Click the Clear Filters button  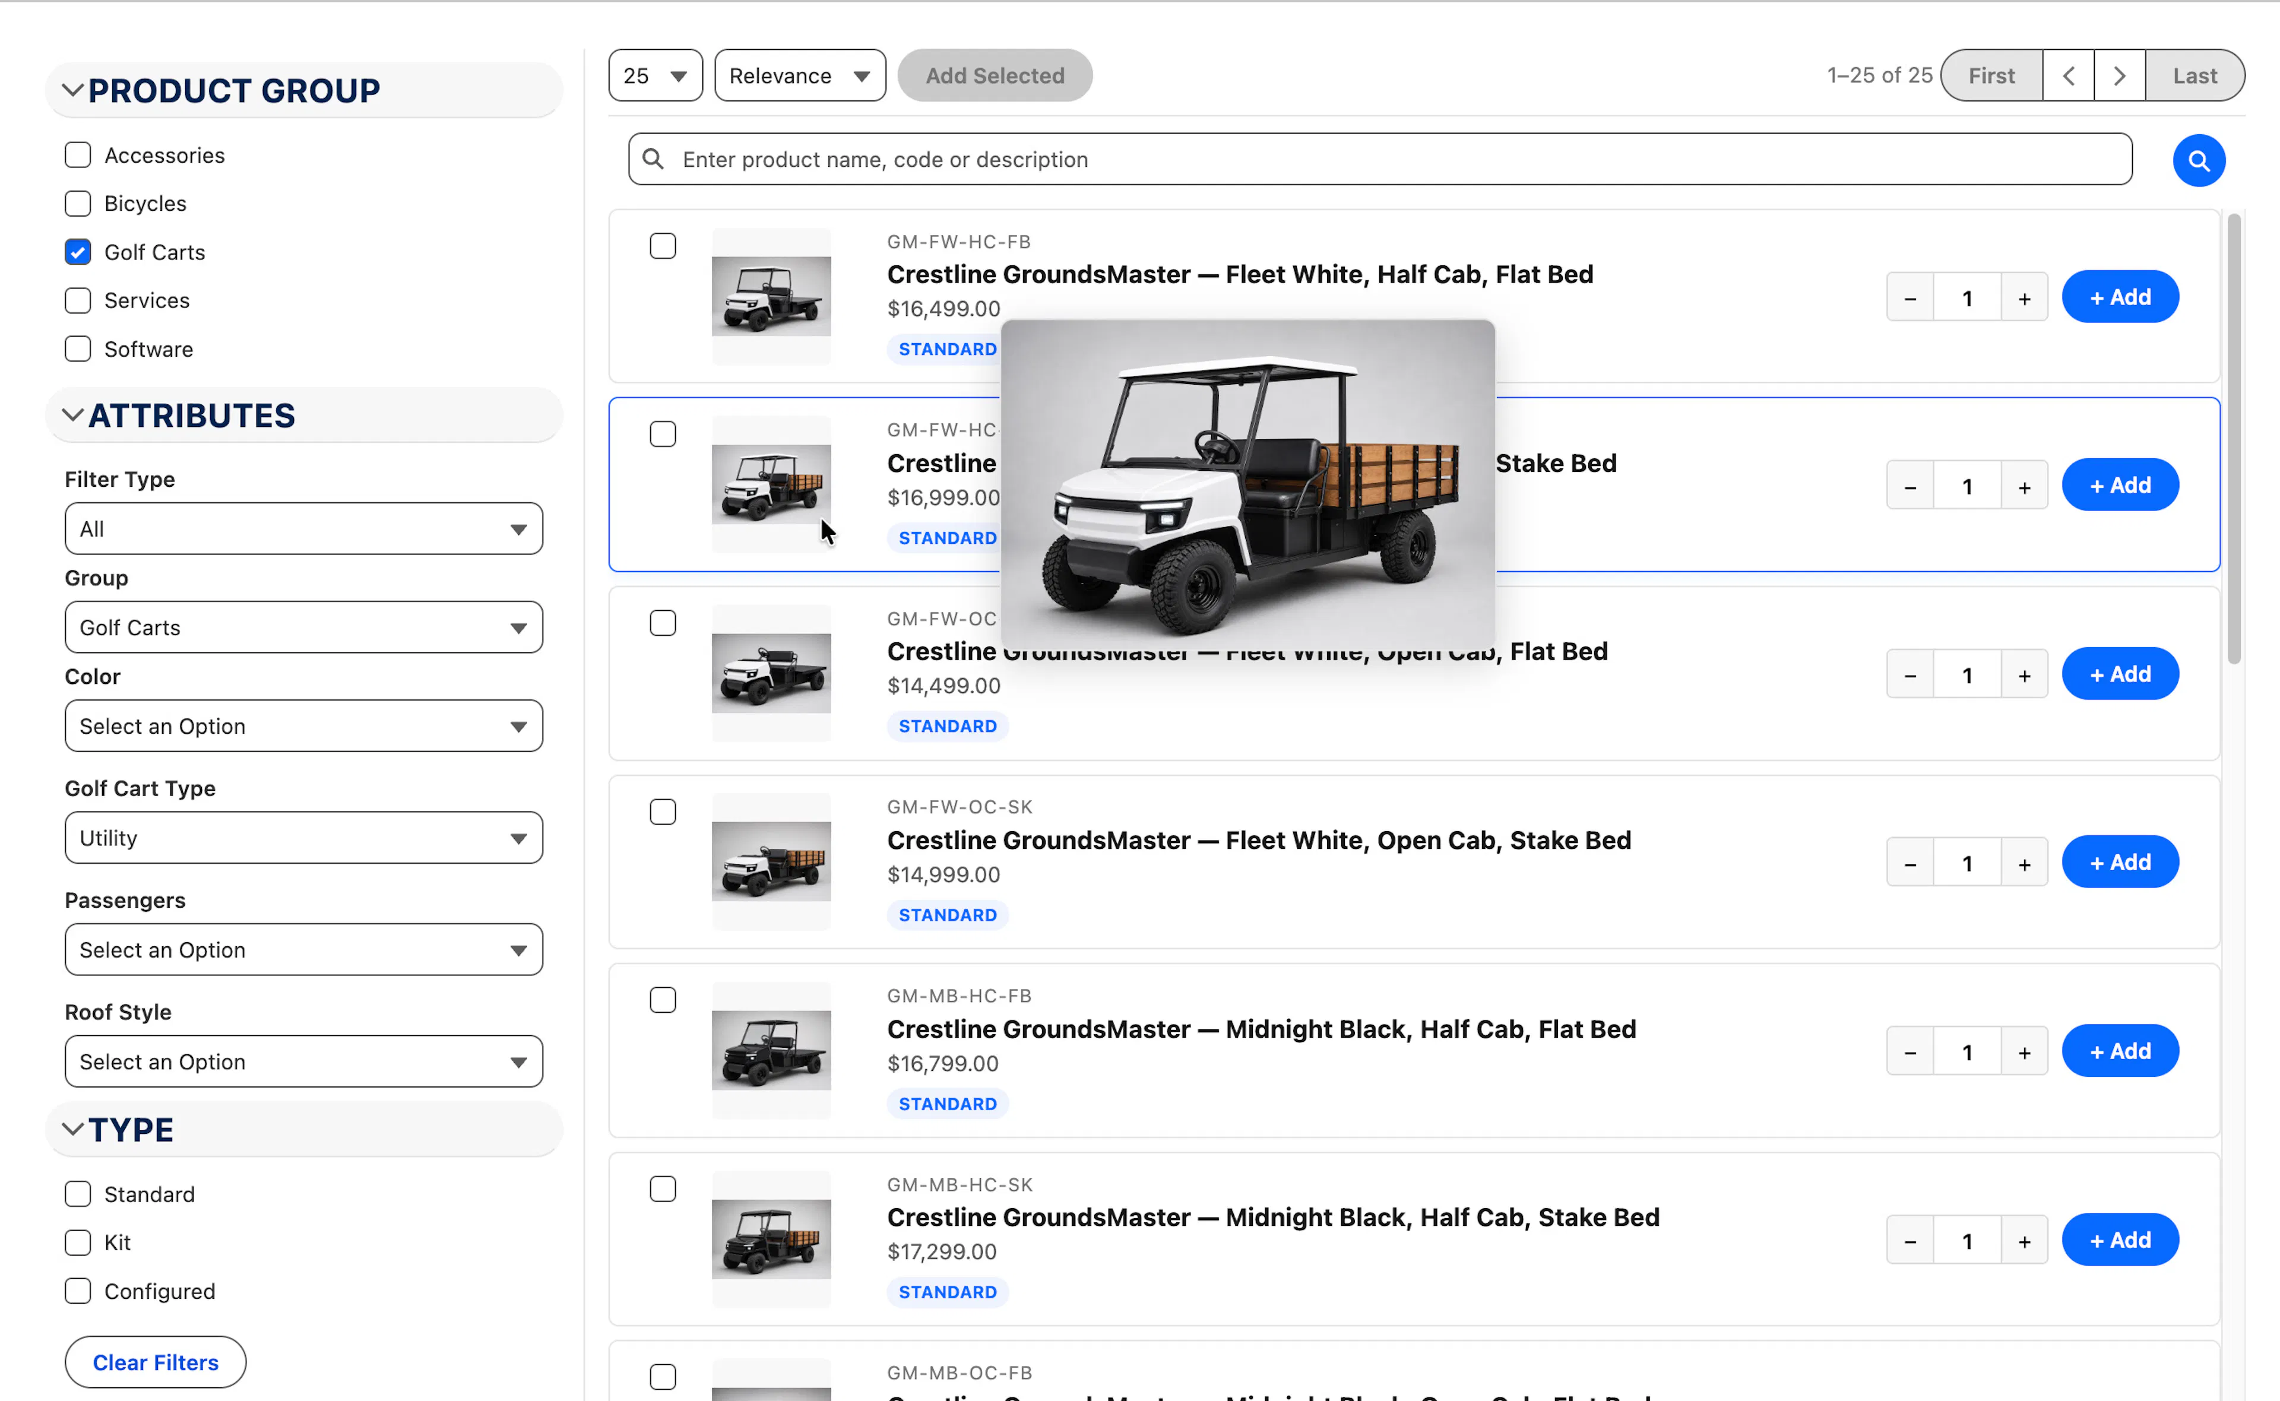pos(156,1362)
